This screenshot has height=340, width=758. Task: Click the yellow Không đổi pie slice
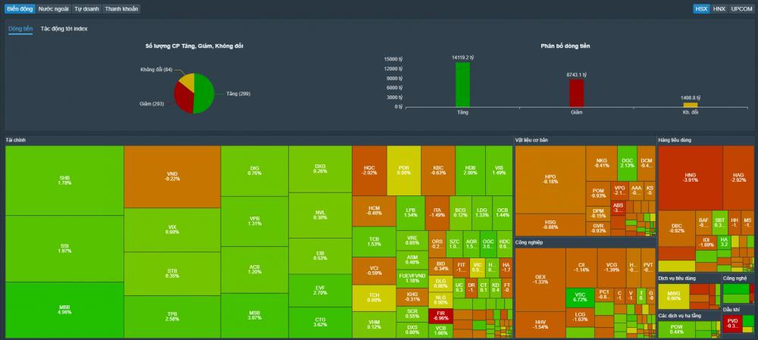[187, 80]
